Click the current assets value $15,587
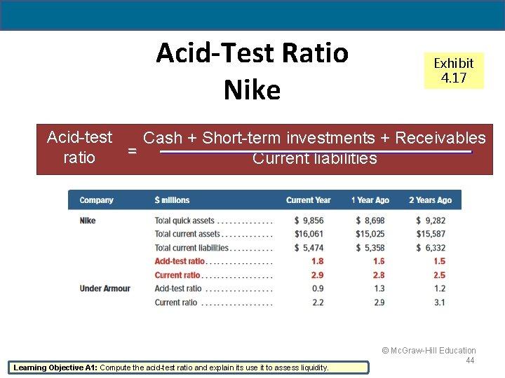 click(x=431, y=234)
